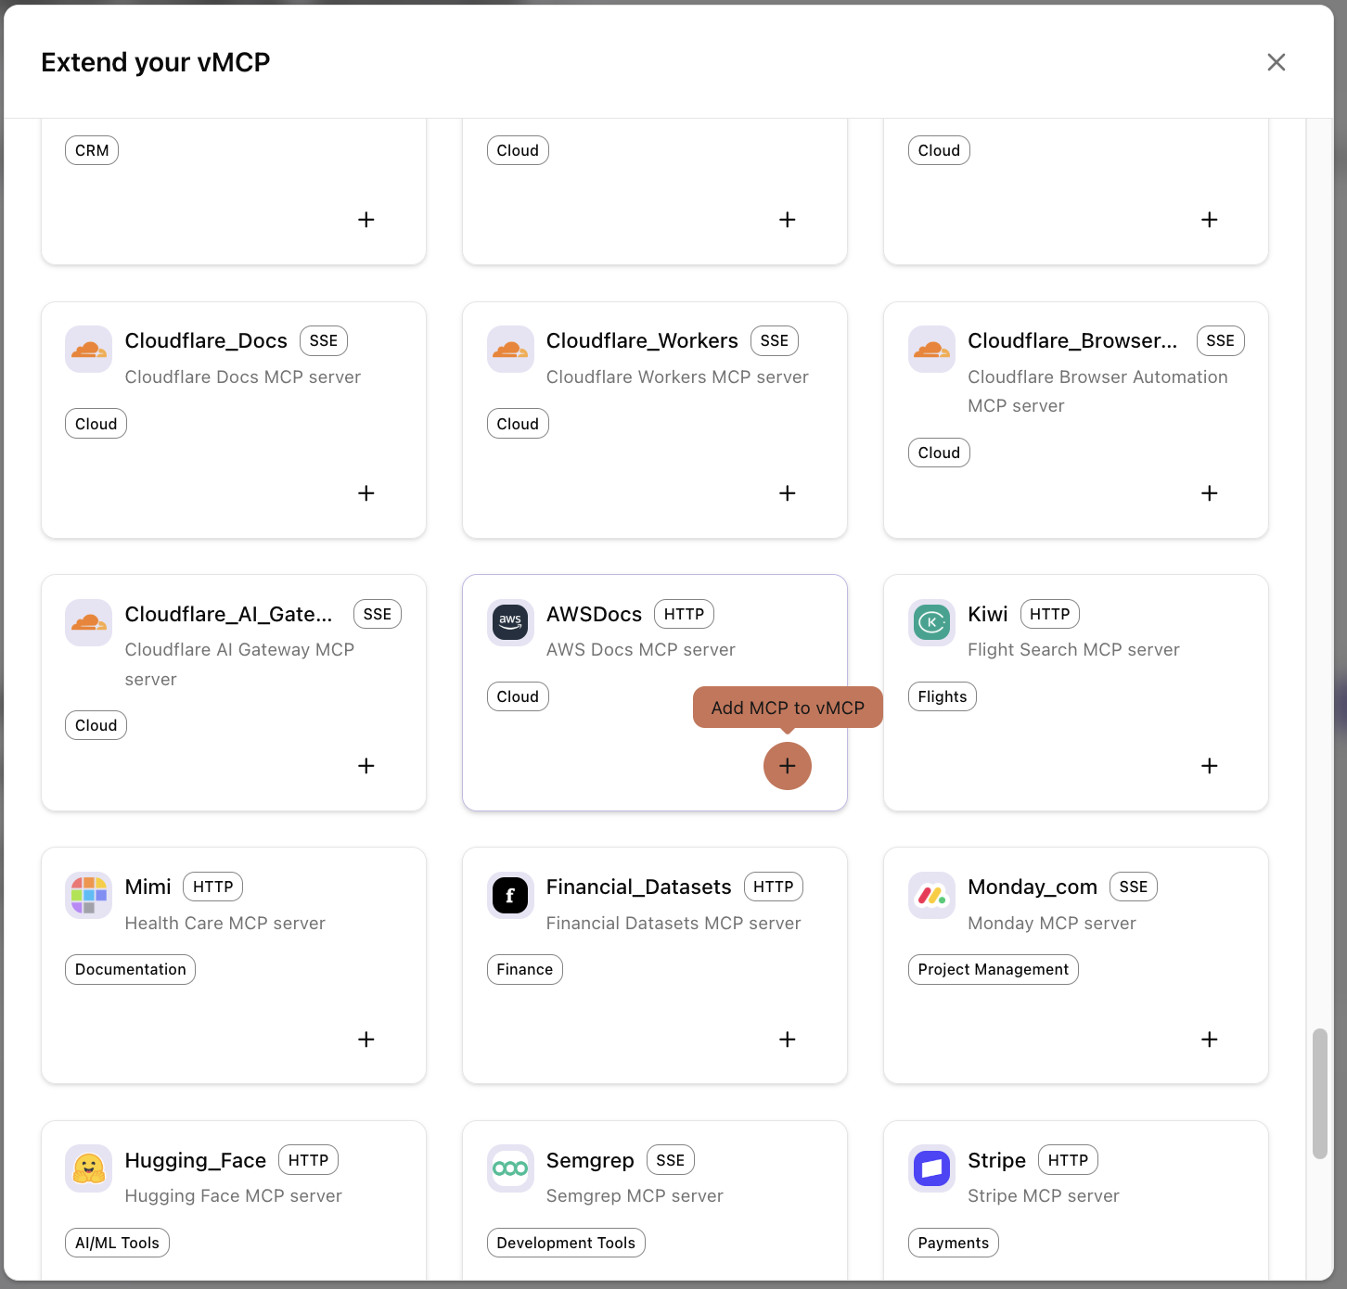Add the Cloudflare_Workers server
This screenshot has height=1289, width=1347.
point(787,492)
